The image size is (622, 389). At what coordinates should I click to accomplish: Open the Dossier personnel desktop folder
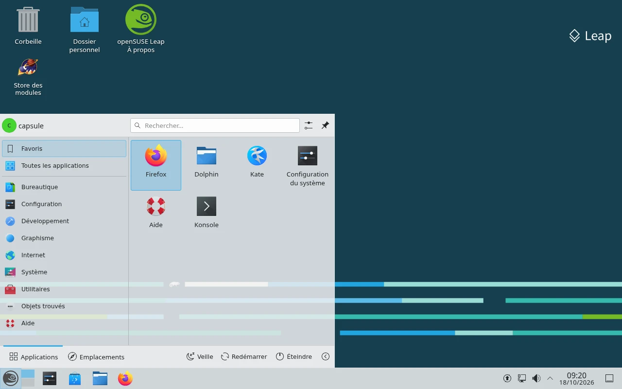click(85, 29)
